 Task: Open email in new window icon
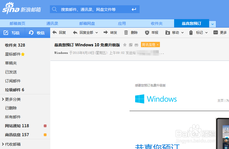pyautogui.click(x=131, y=45)
